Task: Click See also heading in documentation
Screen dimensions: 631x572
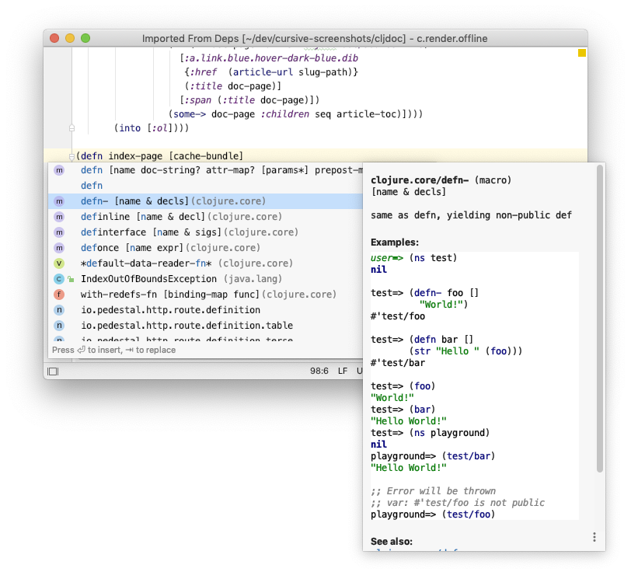Action: 391,542
